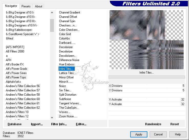The width and height of the screenshot is (189, 140).
Task: Choose the SubNoise filter
Action: [65, 99]
